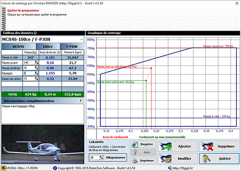Click the calculator icon in the Calculette box
Image resolution: width=241 pixels, height=171 pixels.
click(x=102, y=157)
